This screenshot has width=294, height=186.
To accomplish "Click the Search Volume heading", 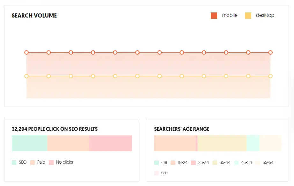I will pyautogui.click(x=34, y=16).
